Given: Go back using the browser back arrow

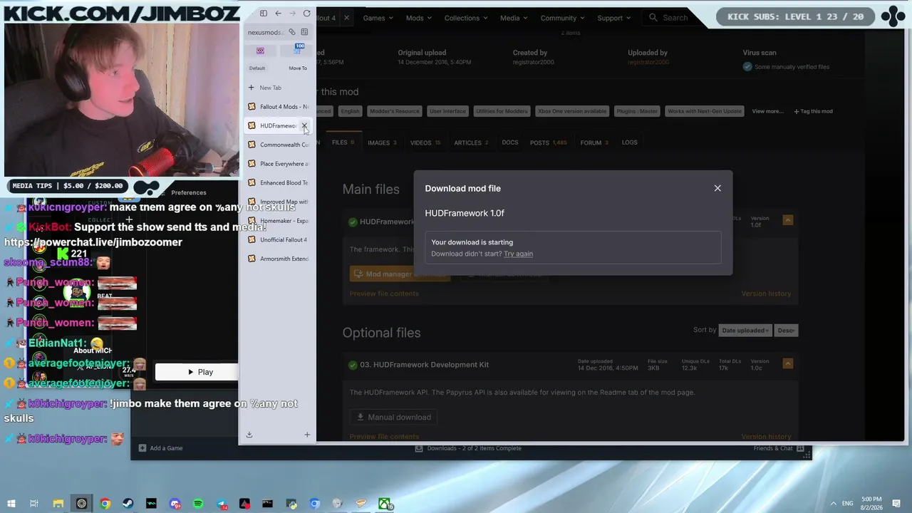Looking at the screenshot, I should pyautogui.click(x=278, y=14).
